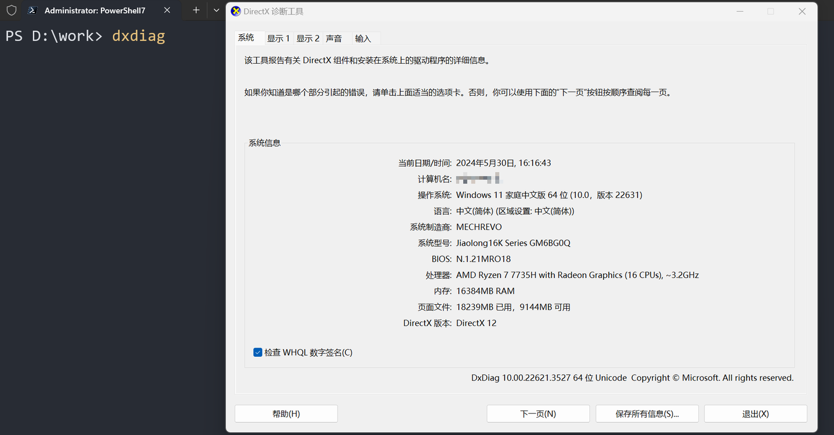
Task: Click the shield icon in the terminal title bar
Action: click(x=12, y=10)
